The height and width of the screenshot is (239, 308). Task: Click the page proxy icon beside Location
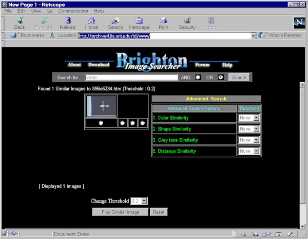[x=52, y=35]
